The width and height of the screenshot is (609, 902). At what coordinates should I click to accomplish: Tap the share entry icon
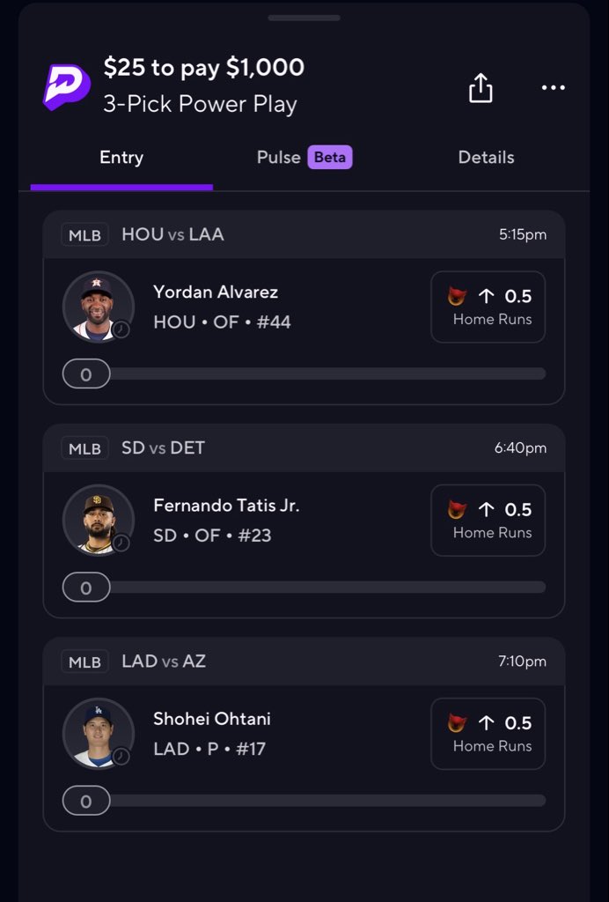pos(481,87)
